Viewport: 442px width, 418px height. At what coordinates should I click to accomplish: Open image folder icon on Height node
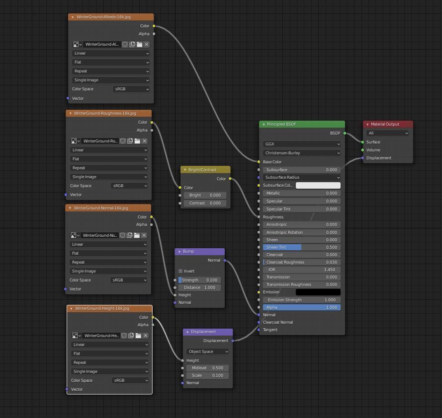pyautogui.click(x=138, y=336)
